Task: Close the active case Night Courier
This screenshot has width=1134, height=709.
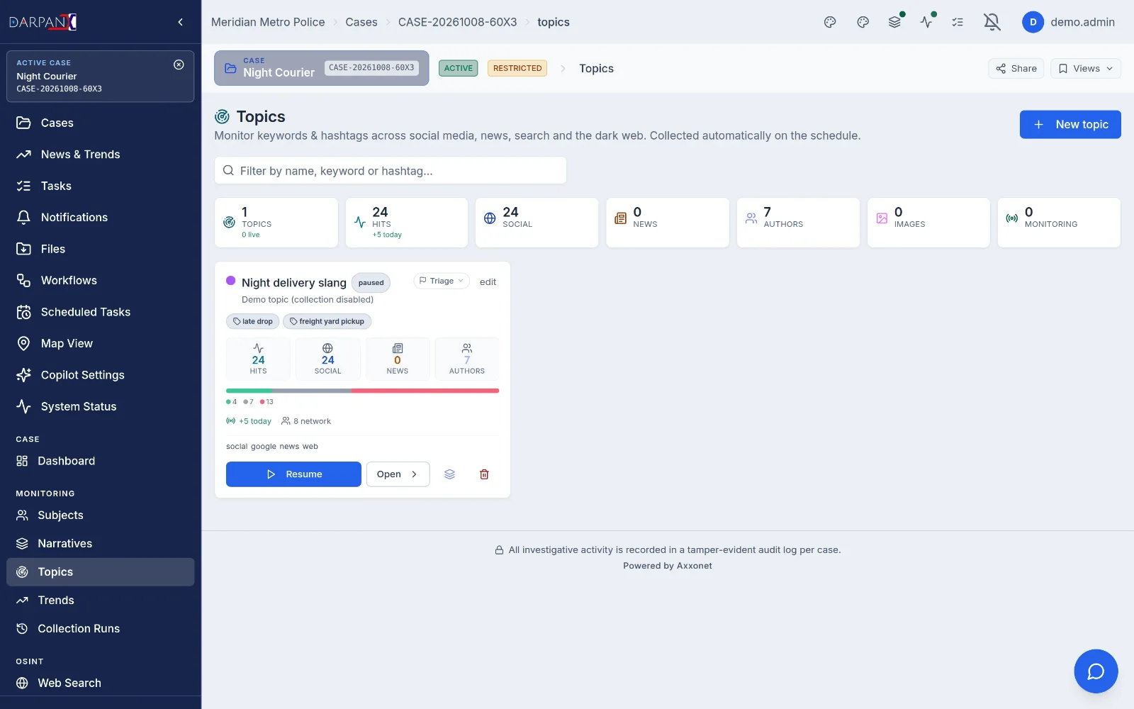Action: pos(179,65)
